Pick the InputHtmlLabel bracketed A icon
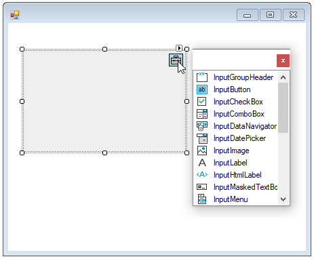The image size is (314, 259). [x=202, y=175]
